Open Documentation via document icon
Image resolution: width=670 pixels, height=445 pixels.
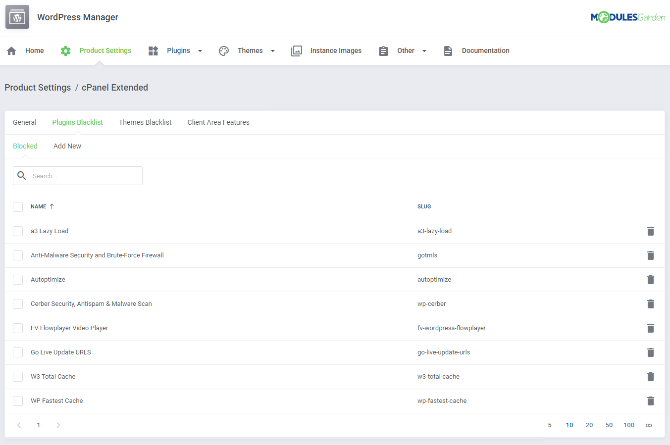(448, 50)
